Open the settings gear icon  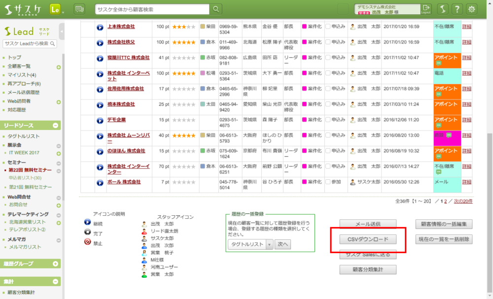pos(472,9)
